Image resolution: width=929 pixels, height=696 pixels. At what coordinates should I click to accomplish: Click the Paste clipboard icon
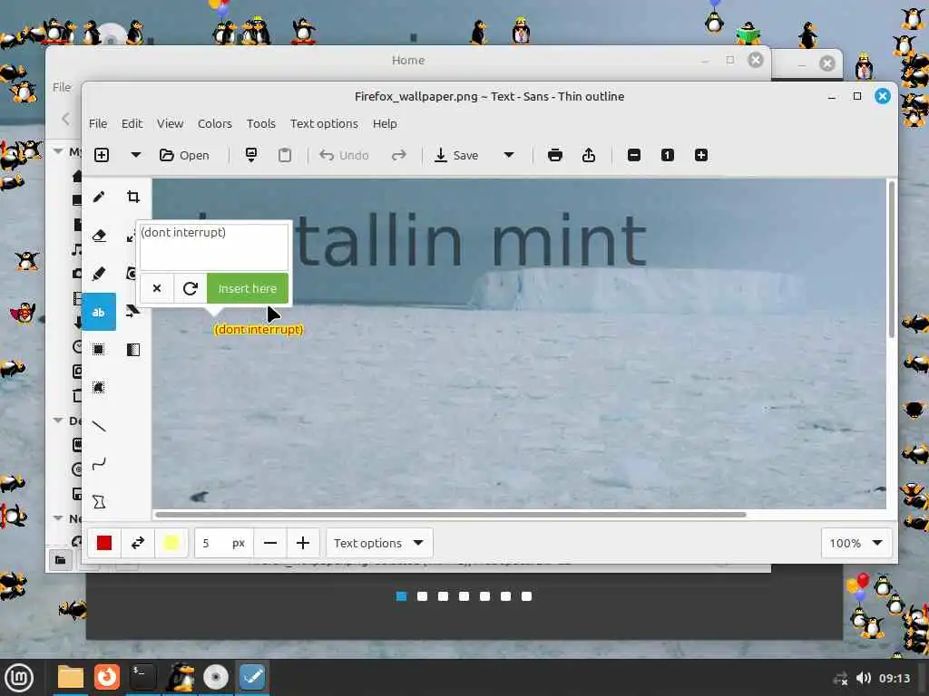click(285, 155)
